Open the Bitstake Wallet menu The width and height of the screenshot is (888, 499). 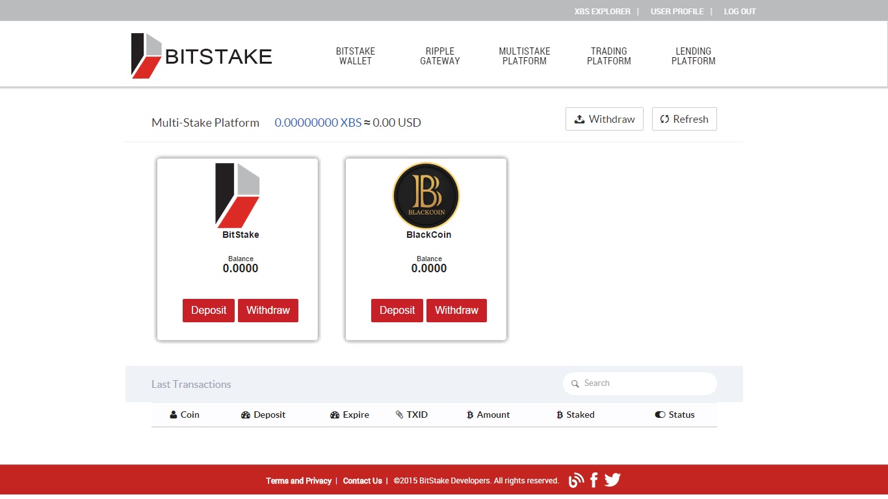point(356,56)
